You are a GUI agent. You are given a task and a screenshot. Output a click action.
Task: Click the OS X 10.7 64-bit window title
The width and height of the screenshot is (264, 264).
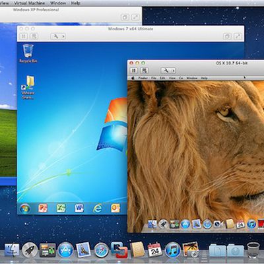pyautogui.click(x=232, y=63)
